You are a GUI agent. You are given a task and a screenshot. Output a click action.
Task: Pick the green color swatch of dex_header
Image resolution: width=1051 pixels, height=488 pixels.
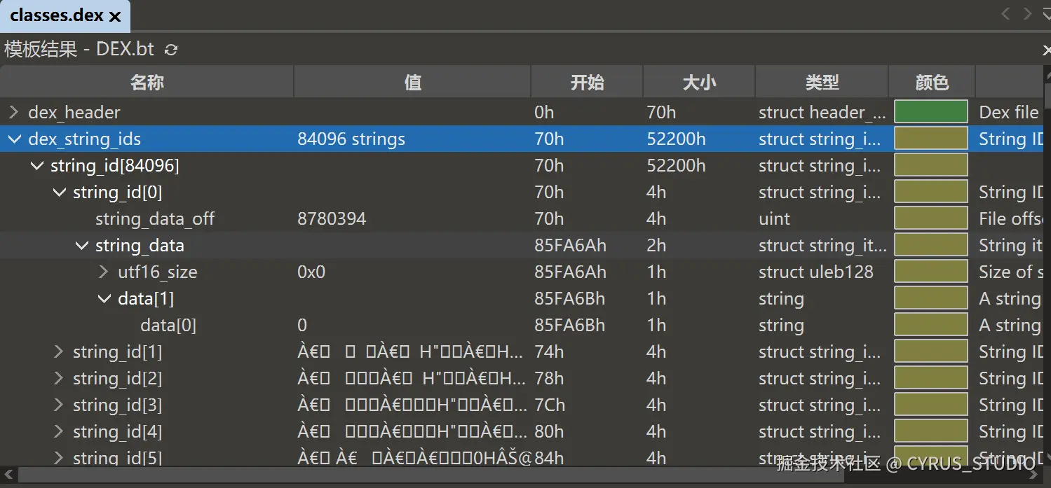tap(931, 112)
